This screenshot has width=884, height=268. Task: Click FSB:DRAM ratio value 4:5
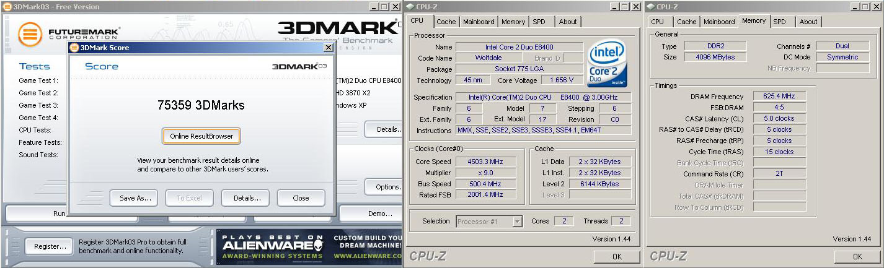coord(779,107)
